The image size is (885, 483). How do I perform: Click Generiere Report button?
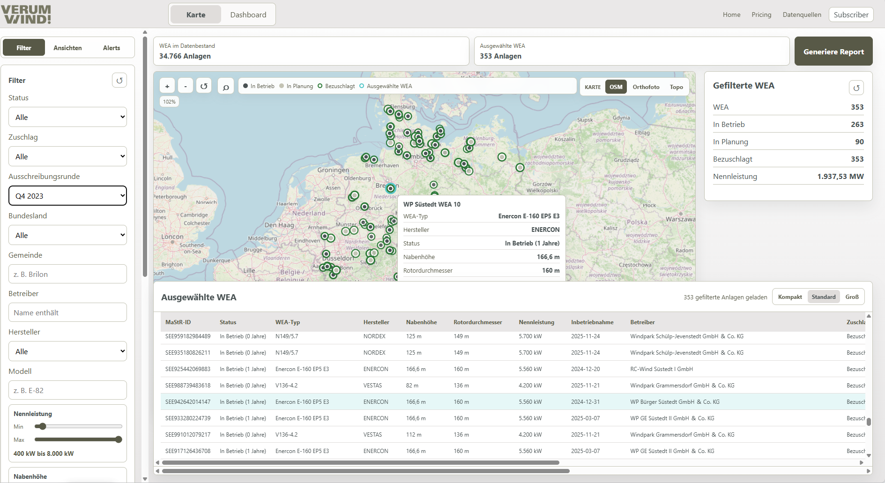click(833, 52)
